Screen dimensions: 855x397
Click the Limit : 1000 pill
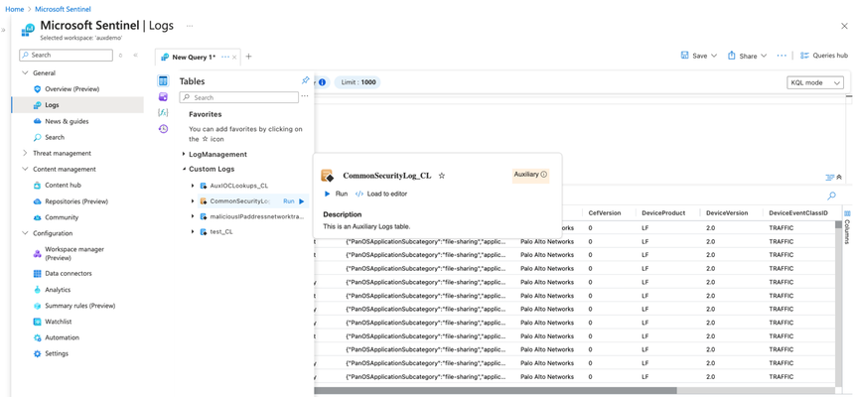click(x=357, y=82)
